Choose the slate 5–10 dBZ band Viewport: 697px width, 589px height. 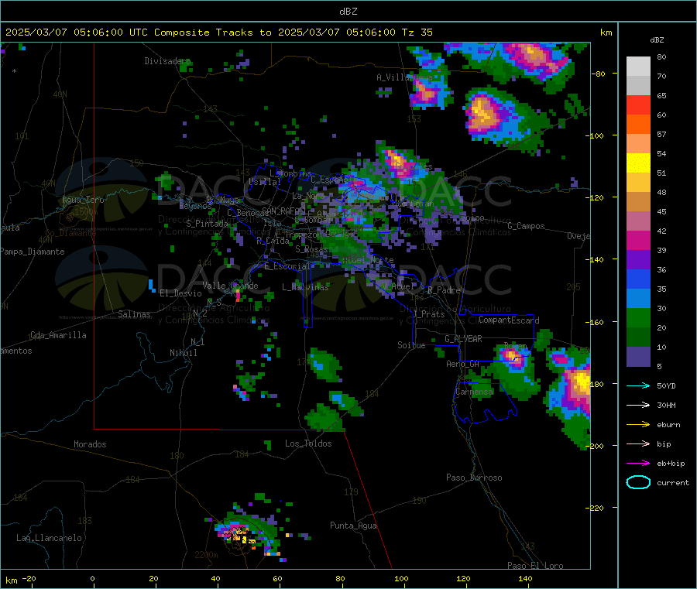point(638,357)
